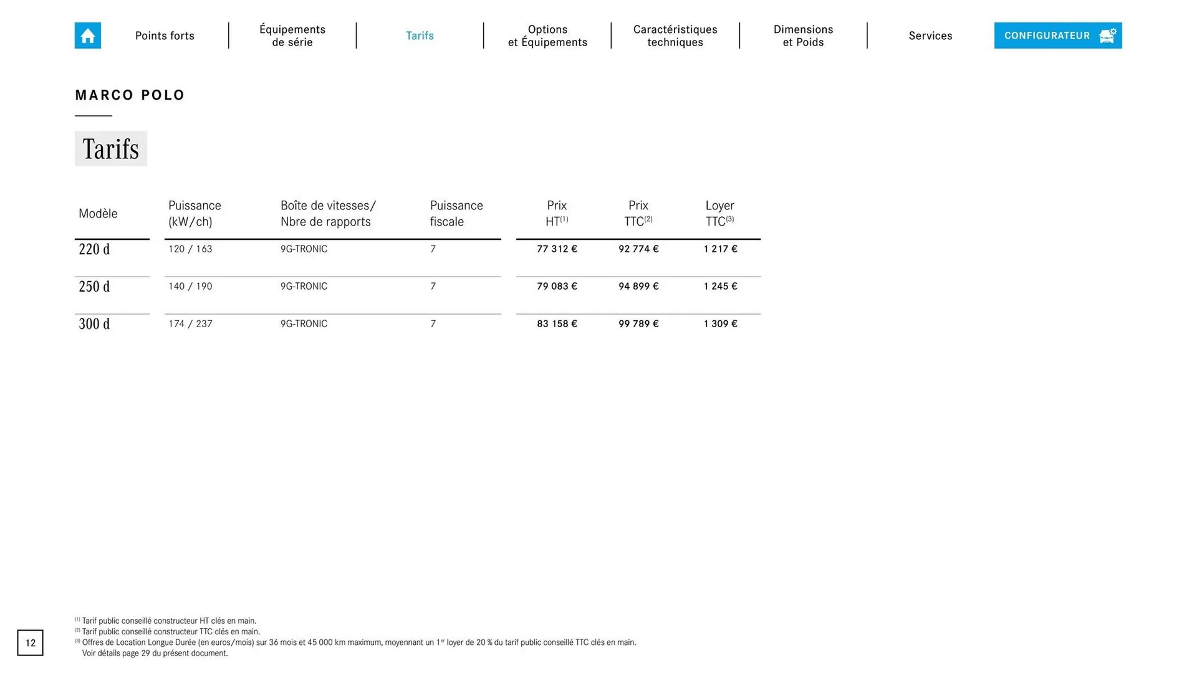
Task: Select the Tarifs tab
Action: tap(420, 36)
